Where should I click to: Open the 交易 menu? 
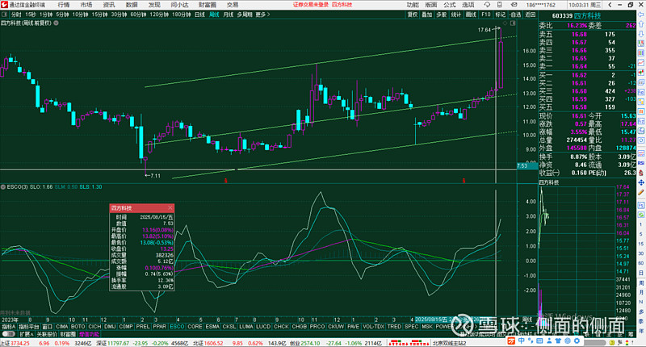(x=233, y=5)
